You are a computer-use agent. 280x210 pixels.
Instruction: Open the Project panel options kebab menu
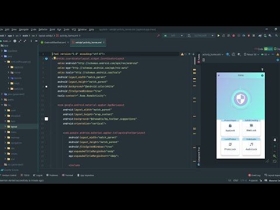coord(31,41)
